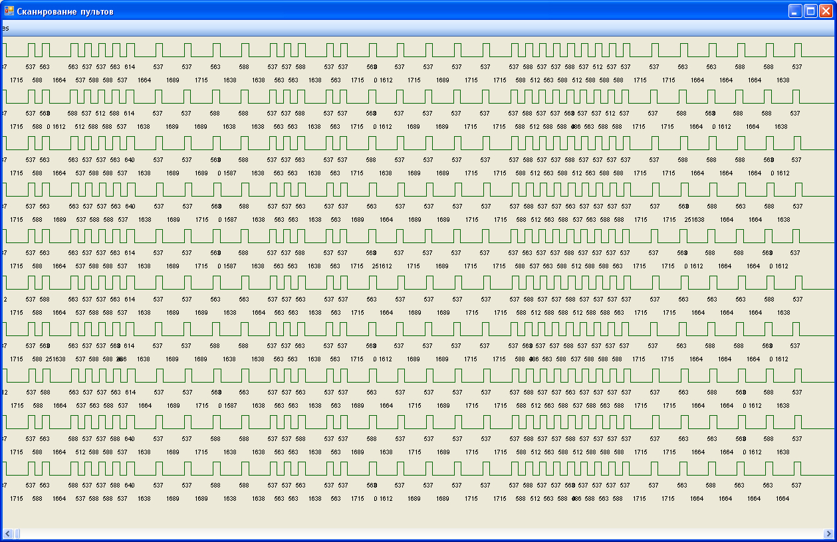
Task: Click the Сканирование пультов title bar text
Action: pyautogui.click(x=65, y=11)
